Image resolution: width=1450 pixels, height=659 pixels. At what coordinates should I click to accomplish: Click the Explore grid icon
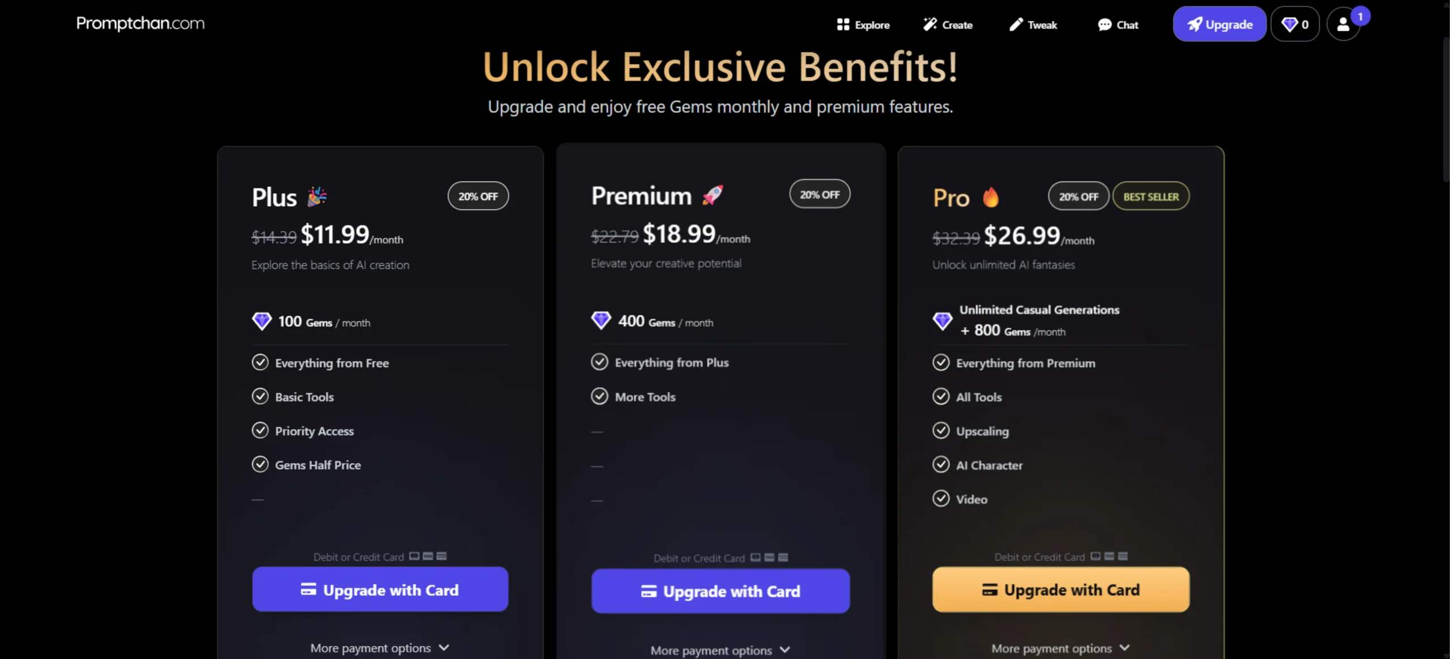point(843,24)
